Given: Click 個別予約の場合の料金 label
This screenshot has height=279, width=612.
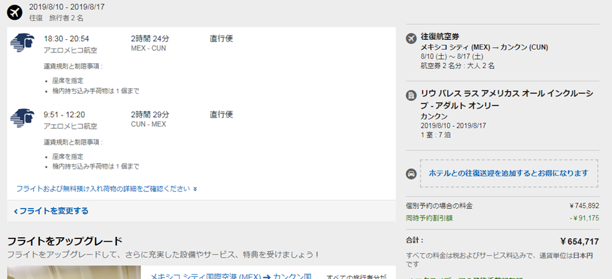Looking at the screenshot, I should point(439,206).
